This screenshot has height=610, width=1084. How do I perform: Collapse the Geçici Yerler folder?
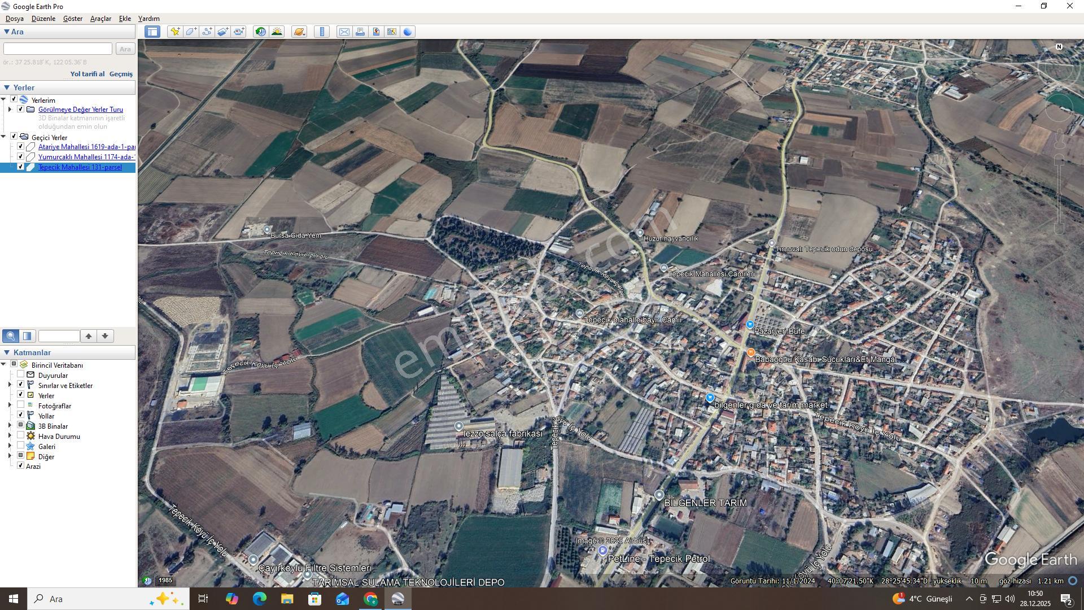(4, 137)
